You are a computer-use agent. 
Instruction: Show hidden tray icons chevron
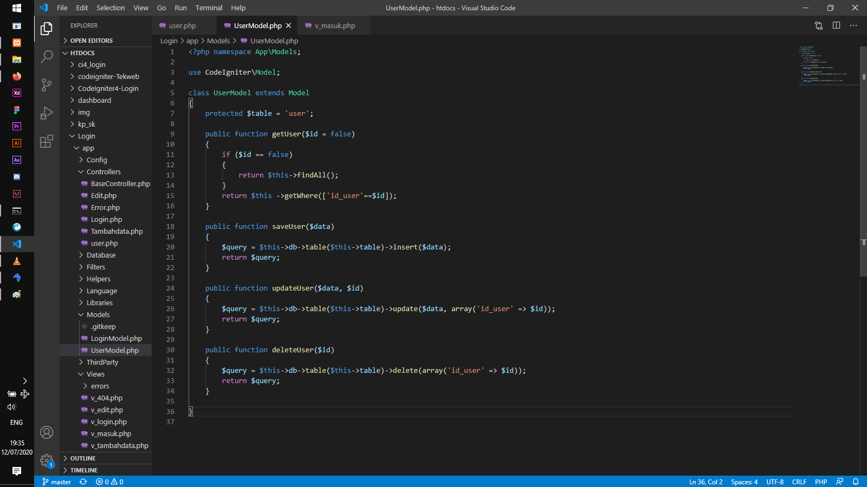click(24, 381)
